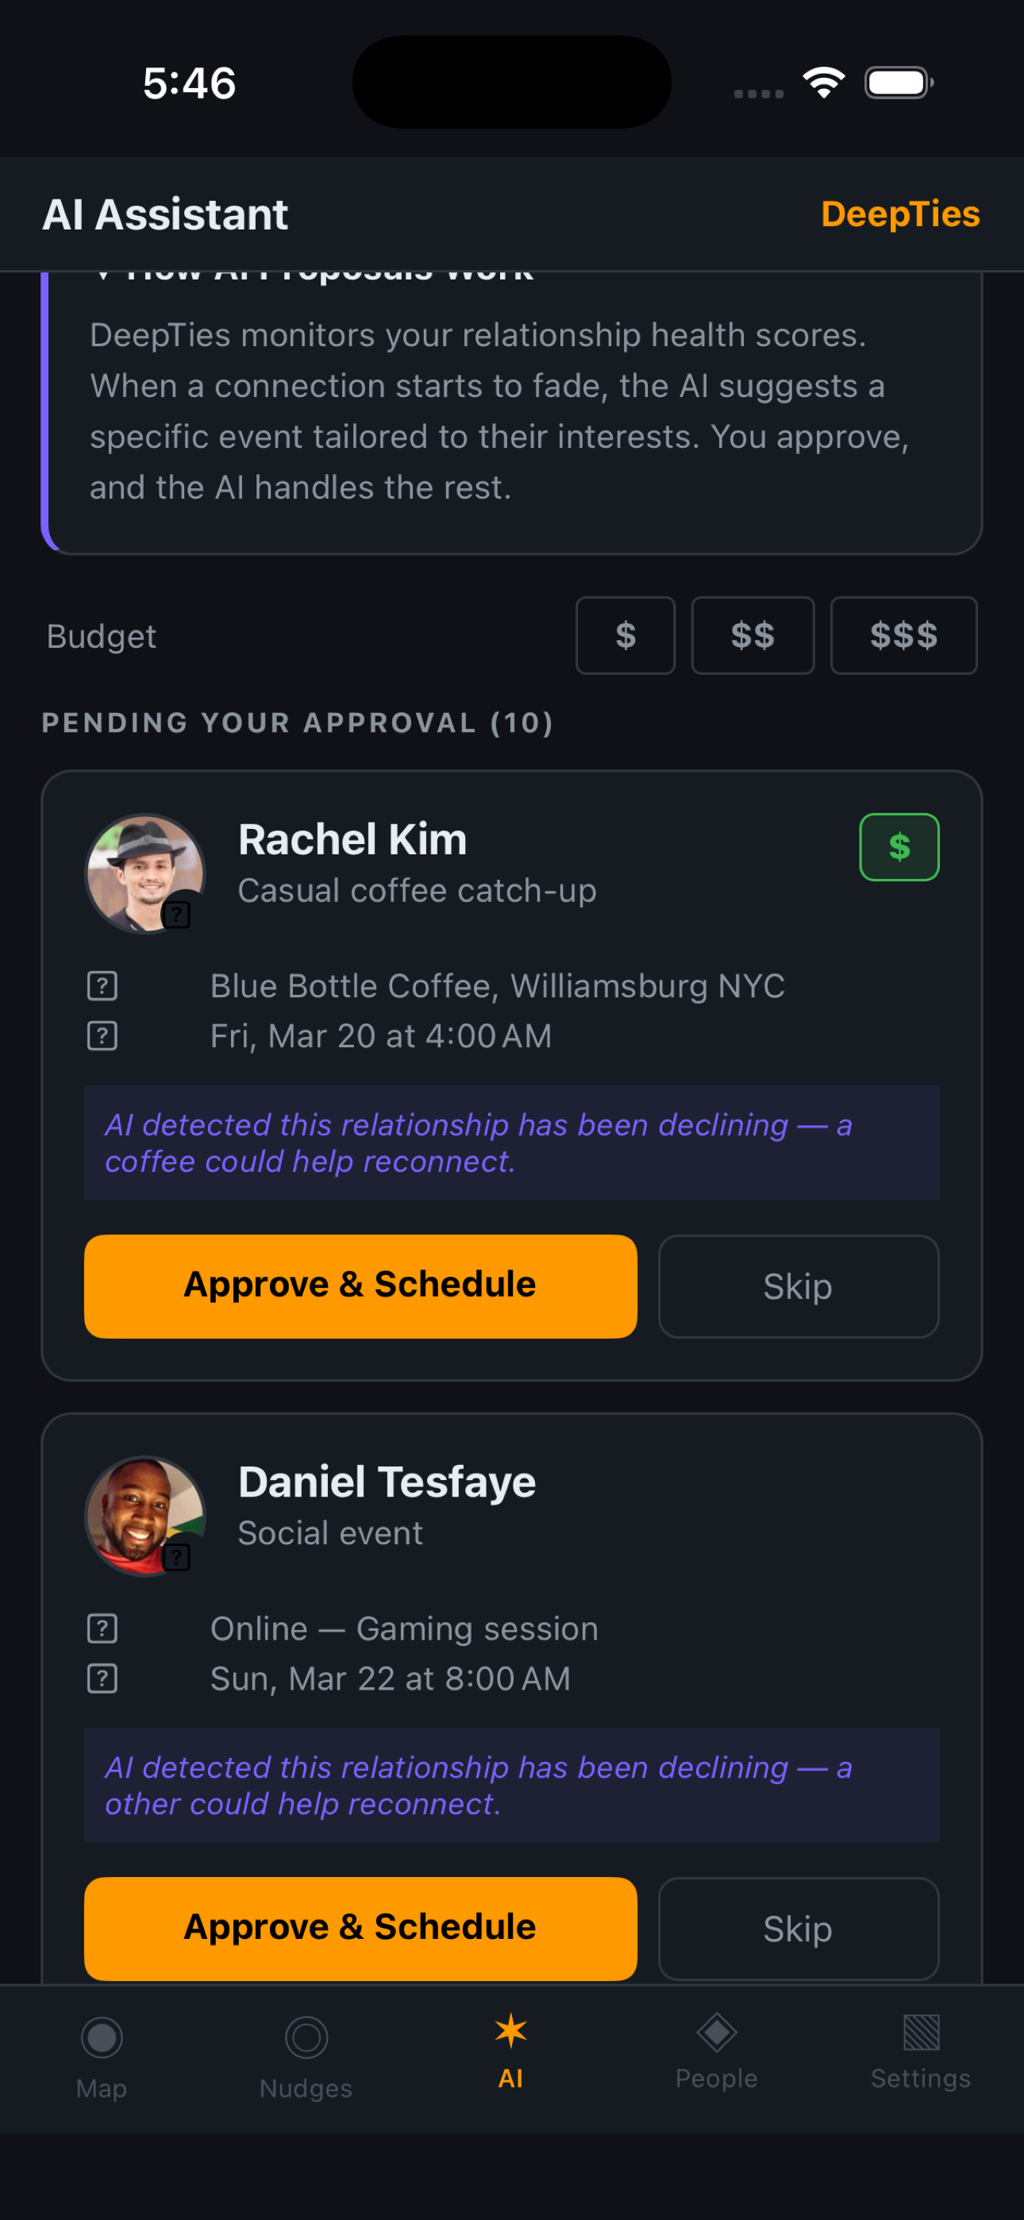Open the Settings tab icon
Screen dimensions: 1024x2220
coord(921,2032)
